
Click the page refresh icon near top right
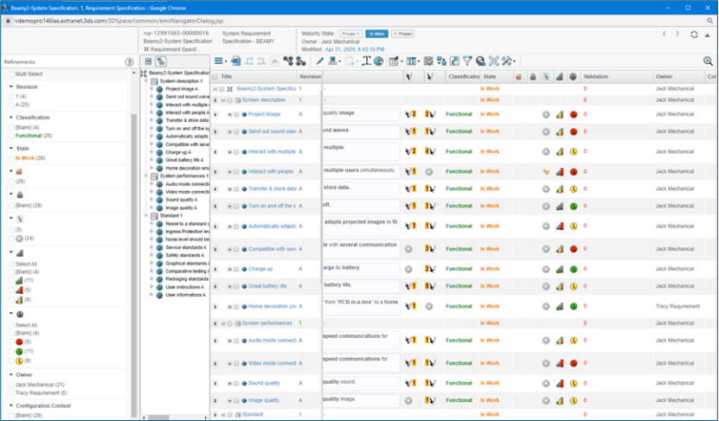[x=694, y=35]
